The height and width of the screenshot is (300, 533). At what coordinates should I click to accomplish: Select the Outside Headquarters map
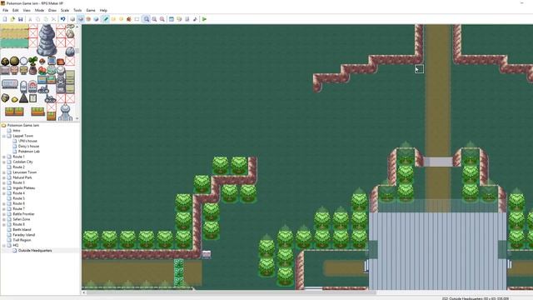click(x=35, y=250)
